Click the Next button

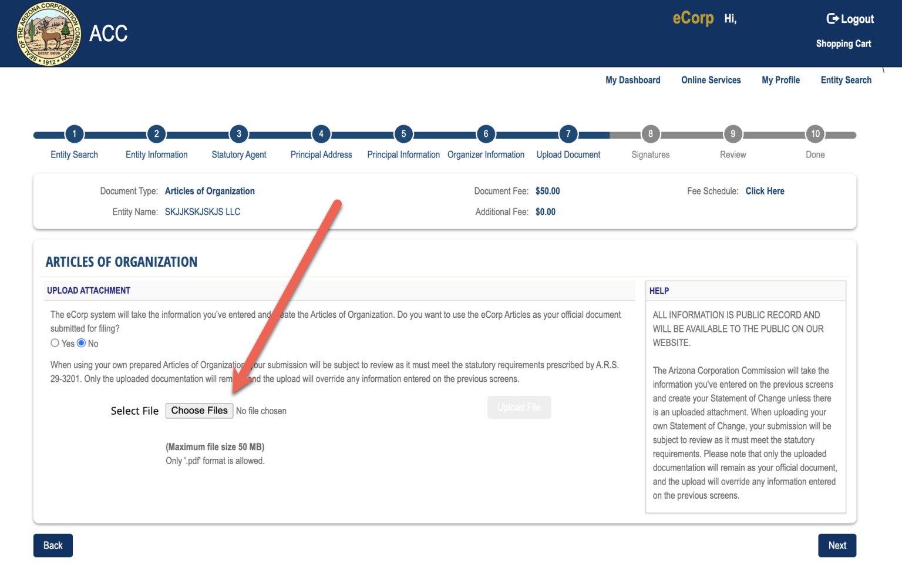837,545
